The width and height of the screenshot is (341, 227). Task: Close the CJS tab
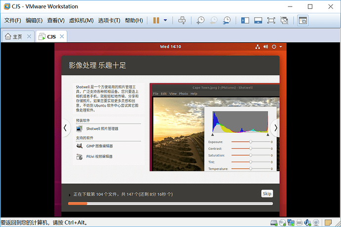click(62, 37)
